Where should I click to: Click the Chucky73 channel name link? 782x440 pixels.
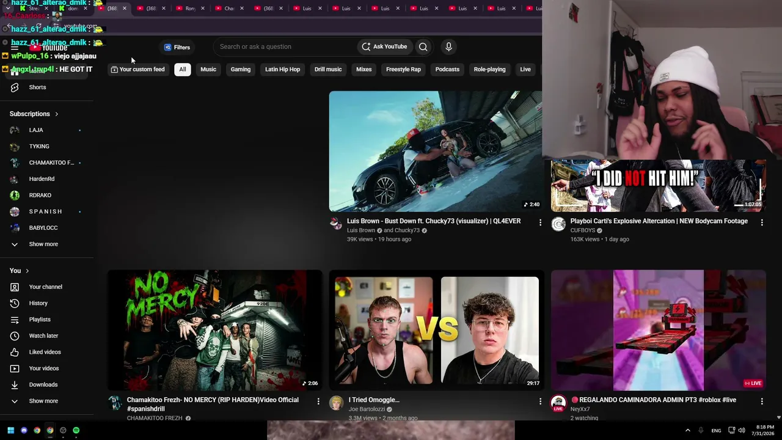(407, 230)
